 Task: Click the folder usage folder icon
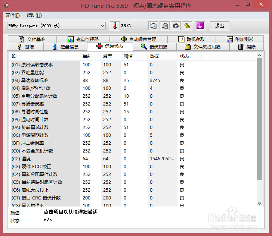coord(188,47)
